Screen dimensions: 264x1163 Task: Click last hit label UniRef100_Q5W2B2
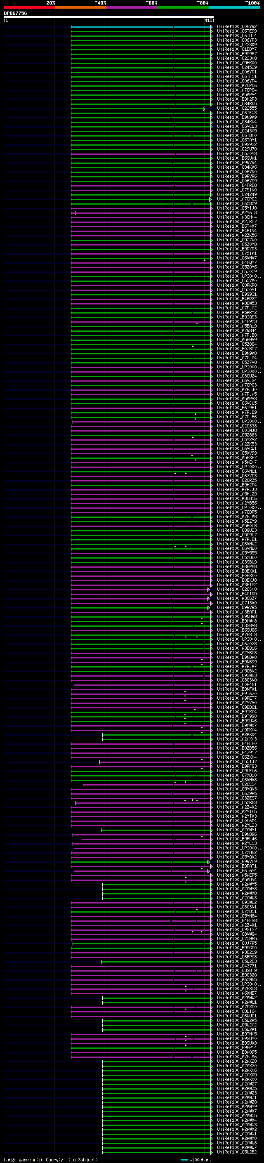pos(237,1152)
